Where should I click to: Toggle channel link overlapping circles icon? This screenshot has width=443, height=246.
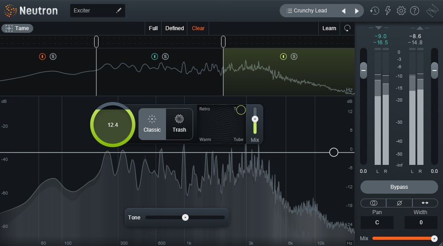373,203
